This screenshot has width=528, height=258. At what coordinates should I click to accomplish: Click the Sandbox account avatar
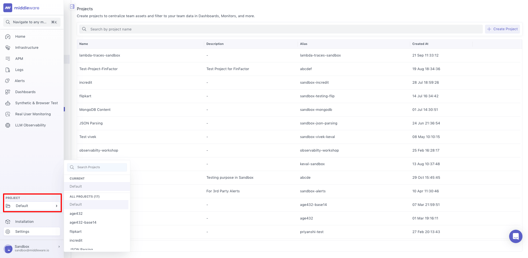pos(8,249)
